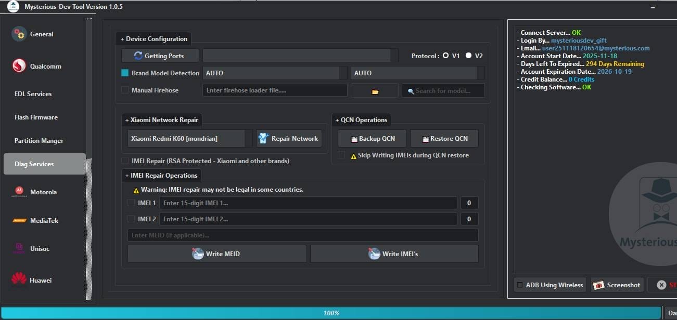
Task: Open the Partition Manger section
Action: coord(39,140)
